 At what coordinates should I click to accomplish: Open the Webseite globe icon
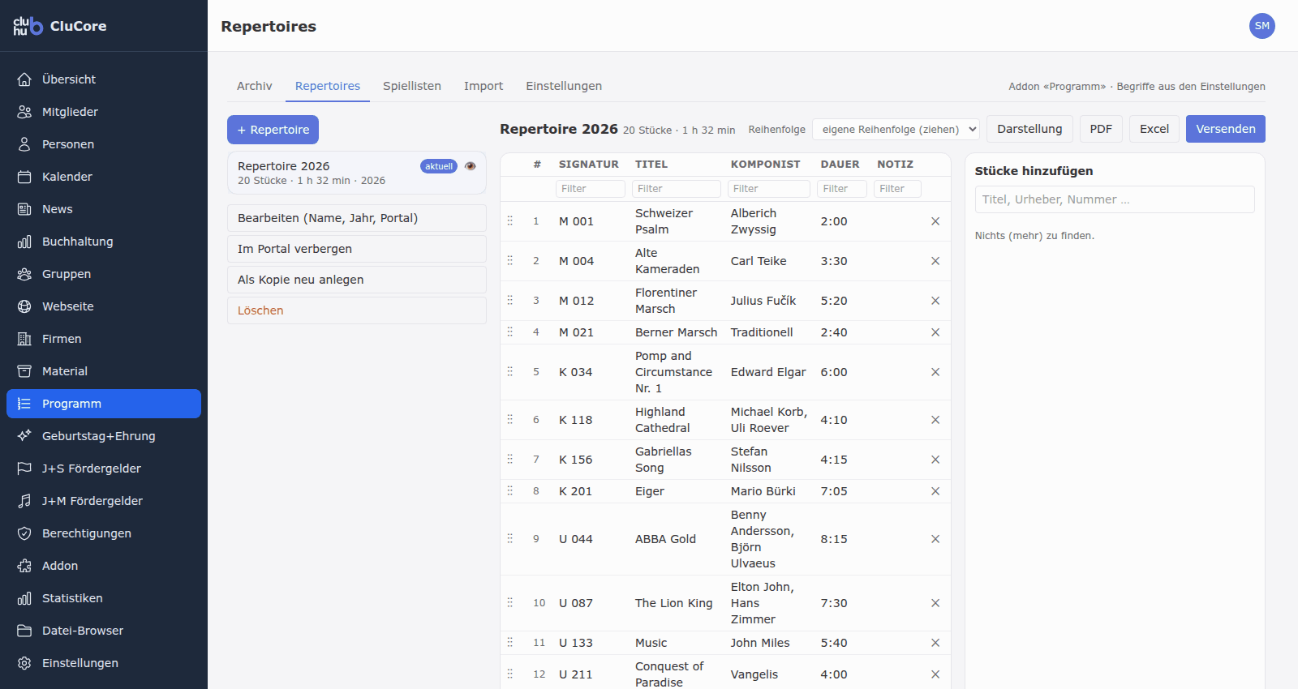24,306
